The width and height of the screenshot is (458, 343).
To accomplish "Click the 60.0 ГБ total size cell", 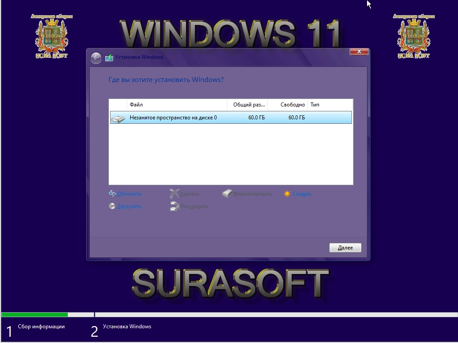I will [256, 118].
